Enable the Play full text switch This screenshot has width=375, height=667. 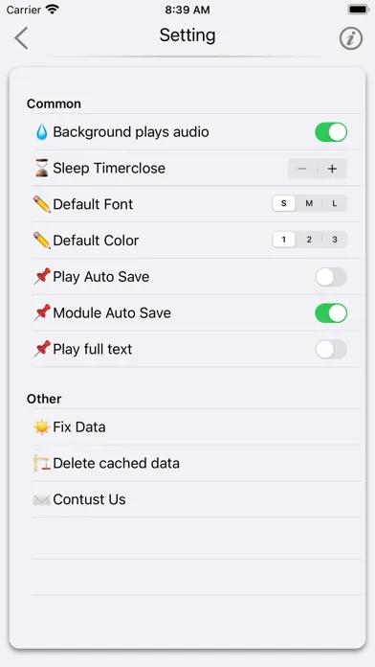(331, 349)
